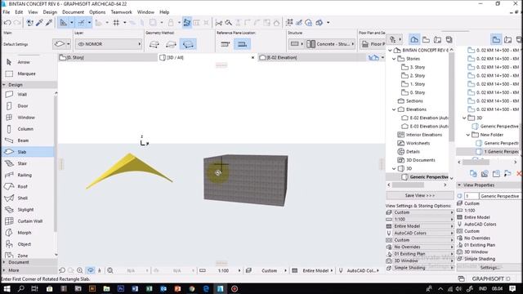The image size is (523, 294).
Task: Collapse the Stories tree node
Action: pyautogui.click(x=394, y=59)
